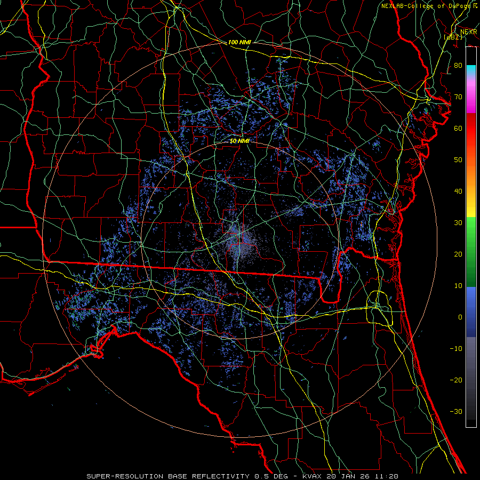Click the -30 value on the dBZ scale
Screen dimensions: 480x480
click(456, 411)
